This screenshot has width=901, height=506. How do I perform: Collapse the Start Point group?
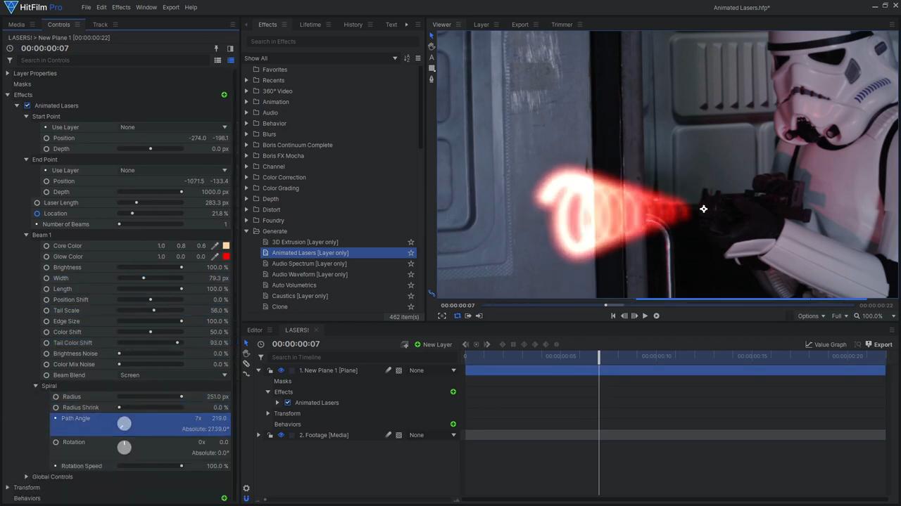[x=26, y=117]
